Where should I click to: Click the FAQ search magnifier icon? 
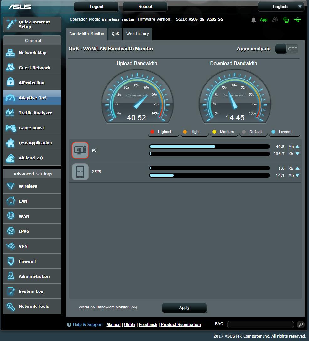(x=301, y=324)
